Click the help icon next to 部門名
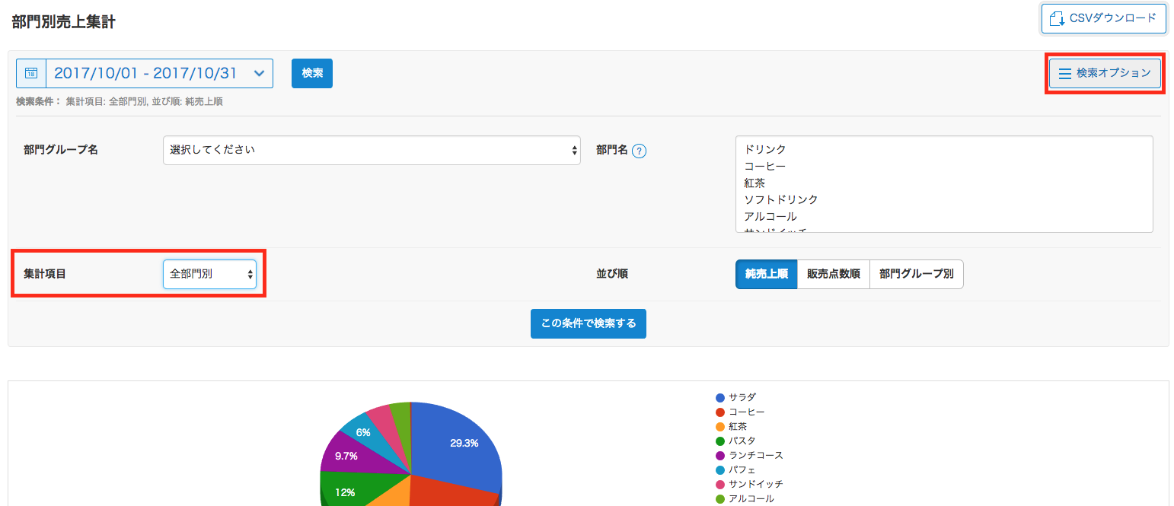Viewport: 1174px width, 506px height. click(640, 151)
